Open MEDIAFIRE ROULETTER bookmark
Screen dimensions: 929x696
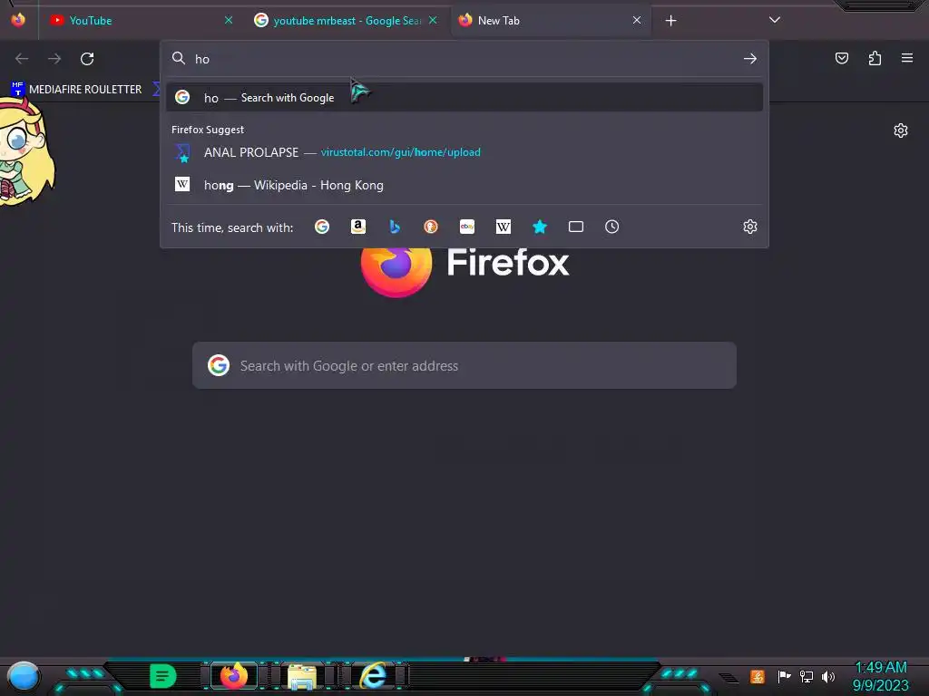(x=76, y=90)
